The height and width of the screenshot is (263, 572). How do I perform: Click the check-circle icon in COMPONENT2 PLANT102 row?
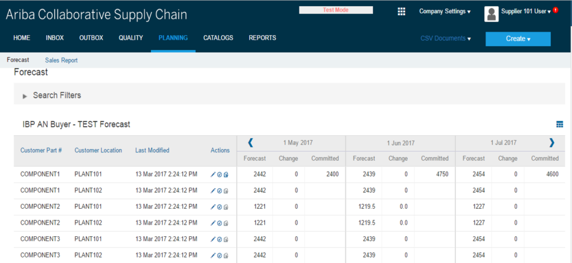pos(220,223)
